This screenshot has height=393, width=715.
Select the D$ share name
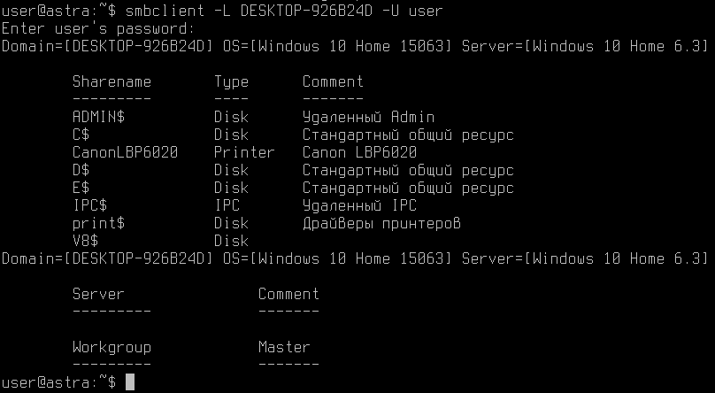click(x=81, y=170)
